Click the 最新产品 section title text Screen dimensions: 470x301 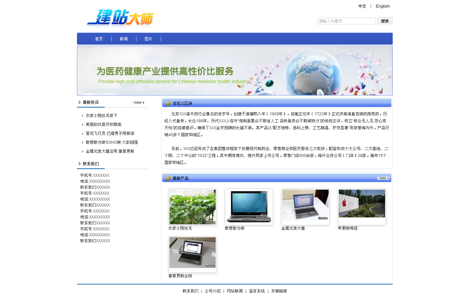pos(181,178)
